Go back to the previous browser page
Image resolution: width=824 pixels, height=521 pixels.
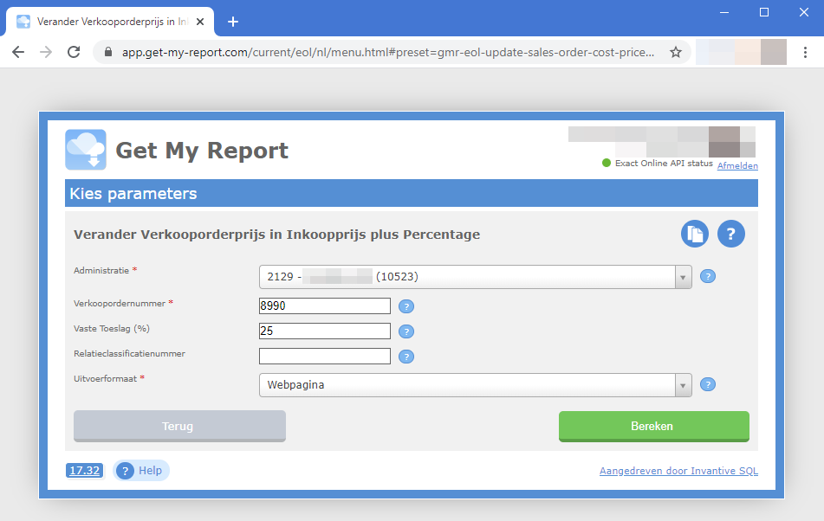[18, 52]
